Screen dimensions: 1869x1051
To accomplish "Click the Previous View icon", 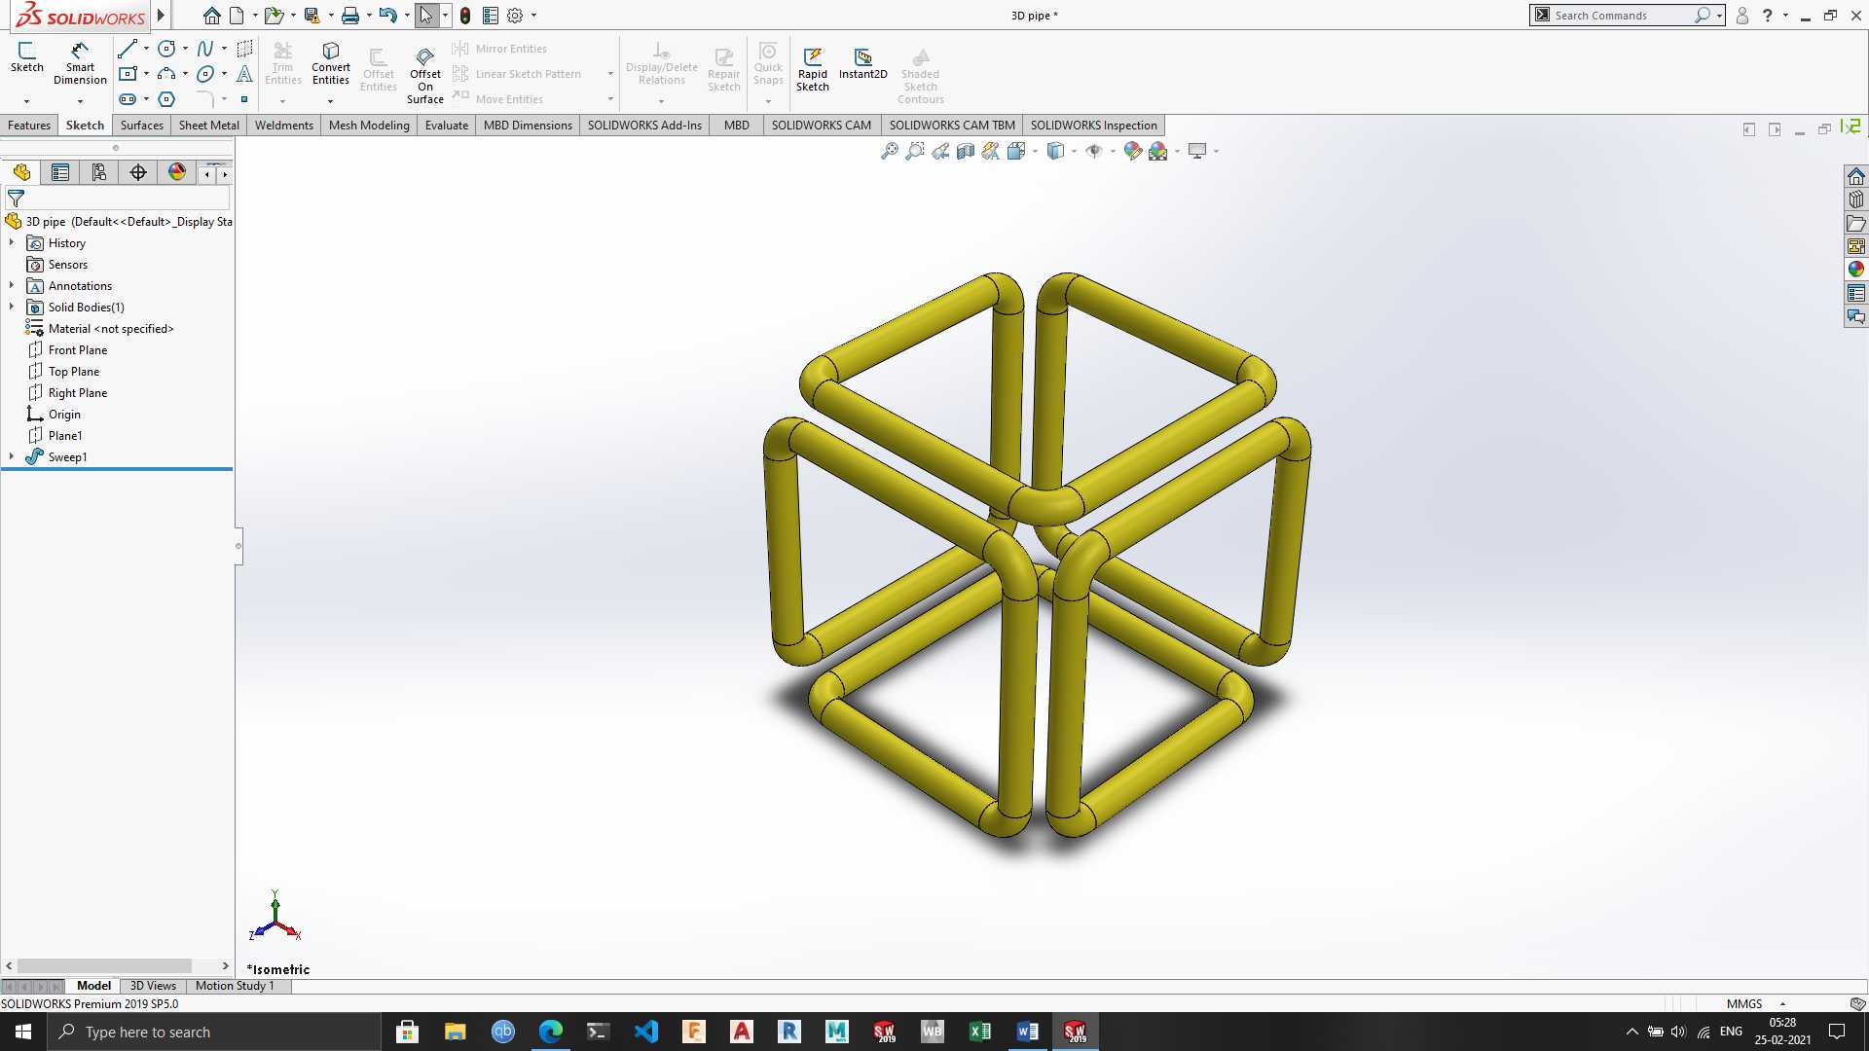I will (939, 151).
